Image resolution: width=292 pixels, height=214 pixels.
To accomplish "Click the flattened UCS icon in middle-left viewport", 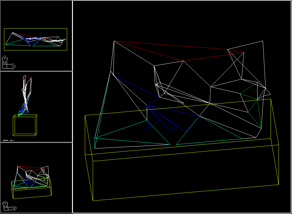I will click(x=8, y=140).
